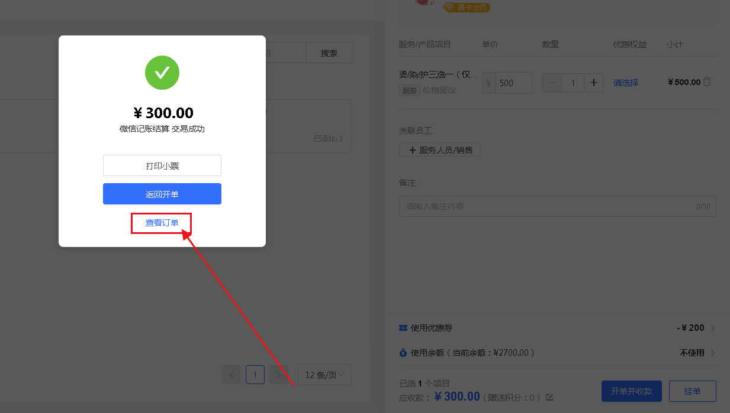Click the 开单并收款 button
The height and width of the screenshot is (413, 730).
click(x=632, y=391)
